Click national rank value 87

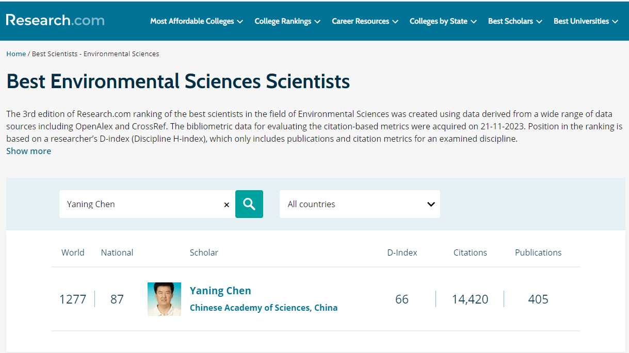point(117,299)
